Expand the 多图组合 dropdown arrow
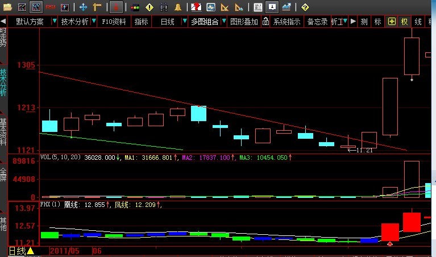 click(x=224, y=21)
